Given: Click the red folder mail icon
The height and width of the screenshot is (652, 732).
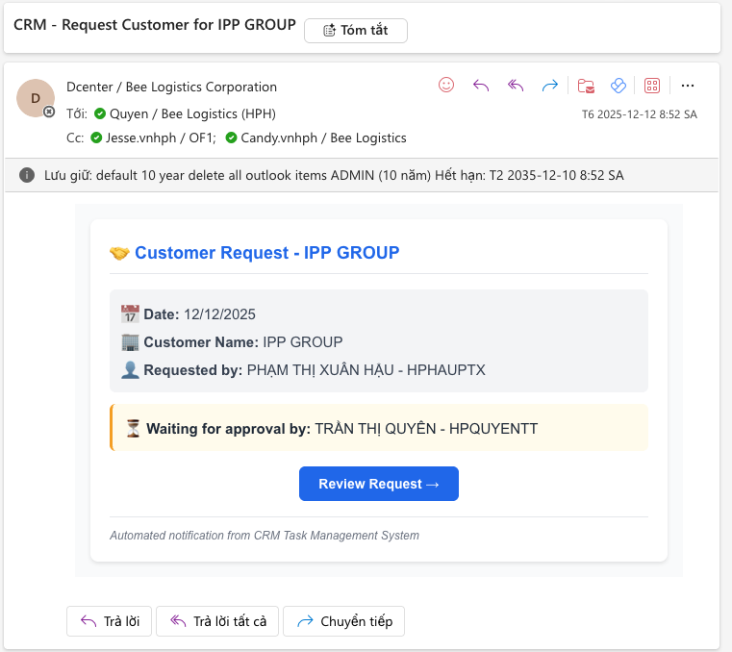Looking at the screenshot, I should click(x=586, y=86).
